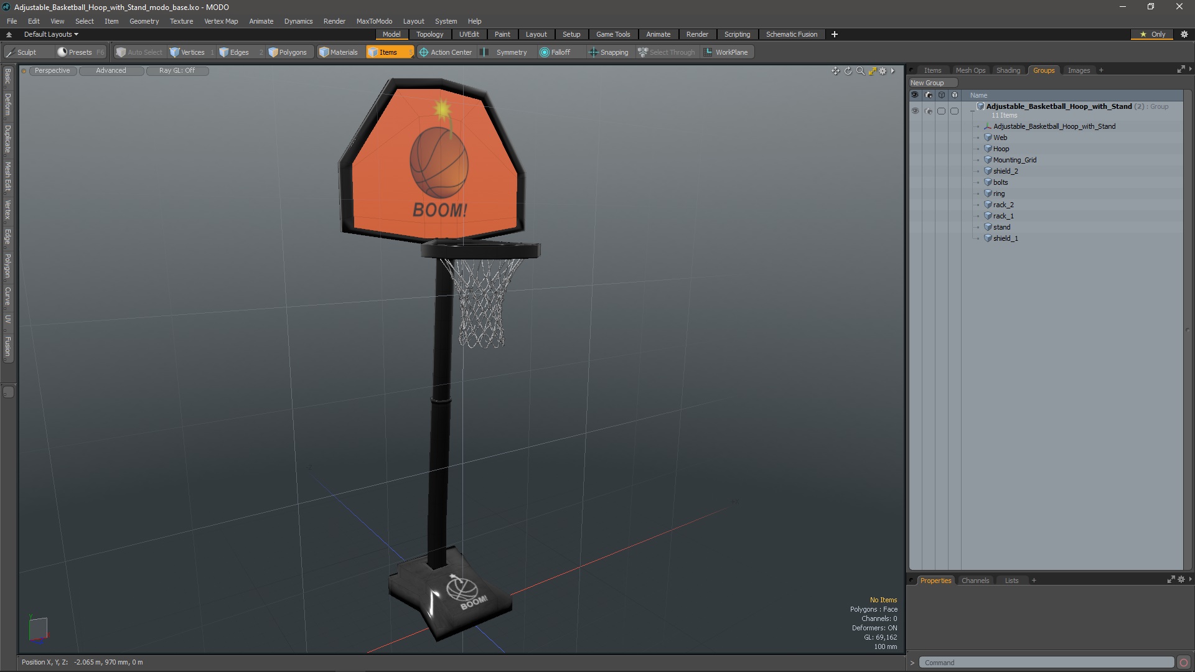Click the viewport pan (move) icon
The image size is (1195, 672).
(835, 71)
